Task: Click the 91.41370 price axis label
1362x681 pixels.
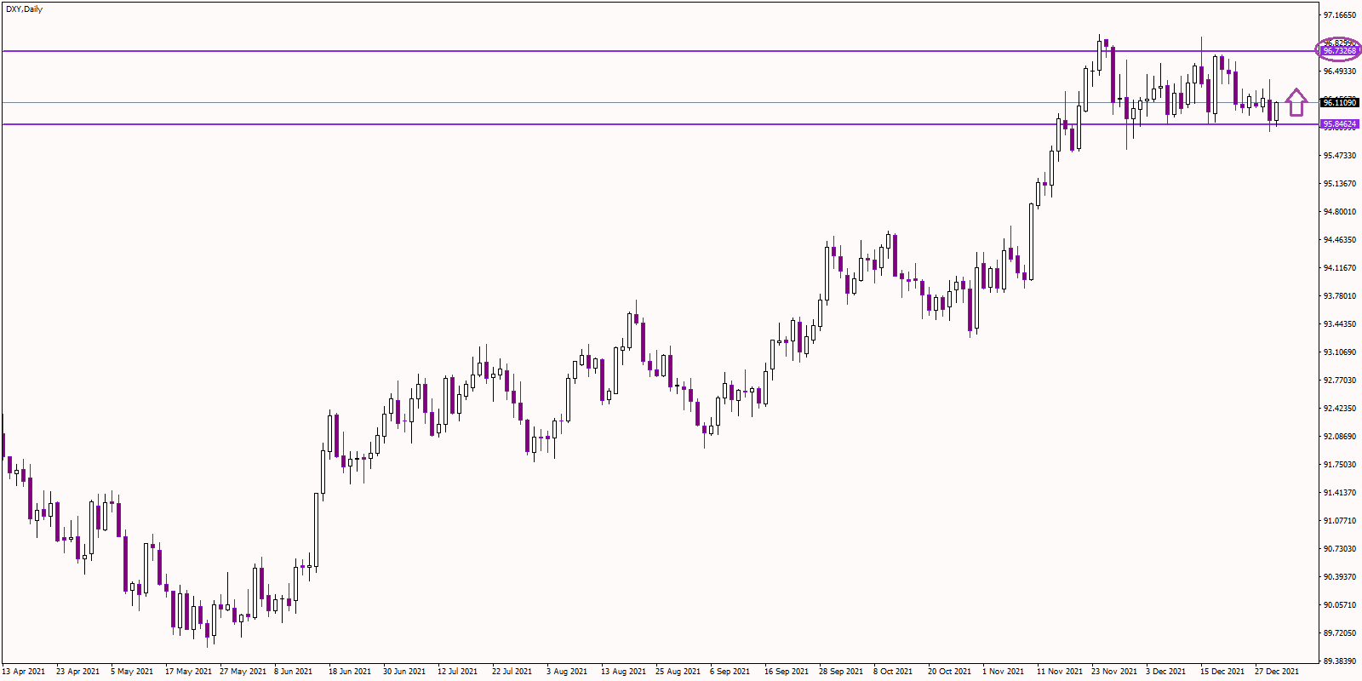Action: tap(1340, 493)
